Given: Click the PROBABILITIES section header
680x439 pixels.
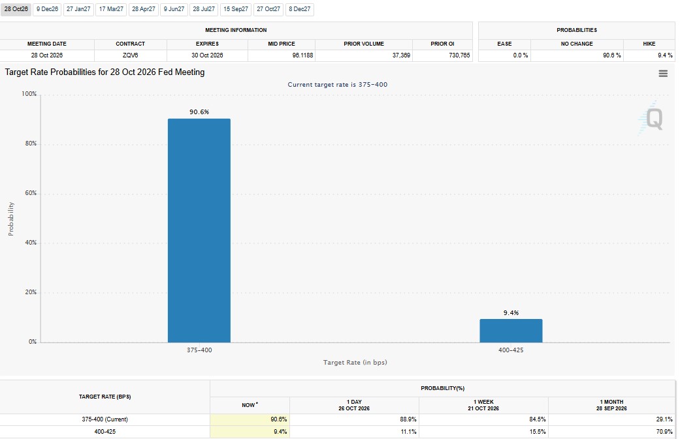Looking at the screenshot, I should pos(577,30).
